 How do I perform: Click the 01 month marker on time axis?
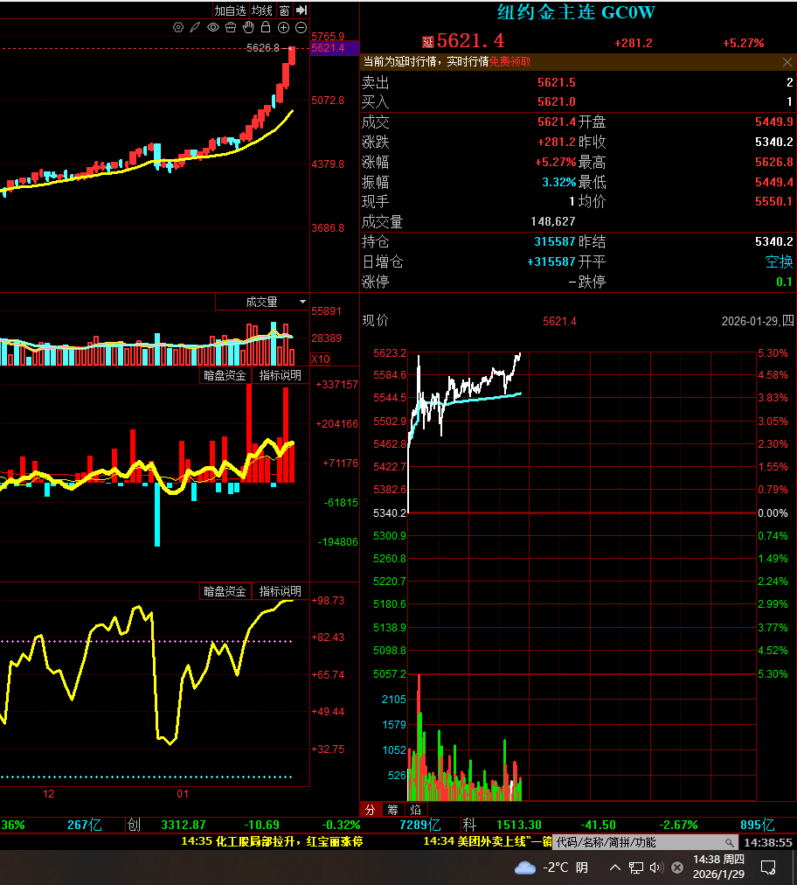pos(182,793)
